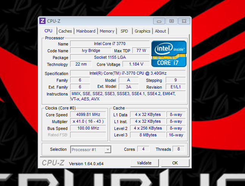The height and width of the screenshot is (186, 245).
Task: Open the Caches tab
Action: point(65,31)
